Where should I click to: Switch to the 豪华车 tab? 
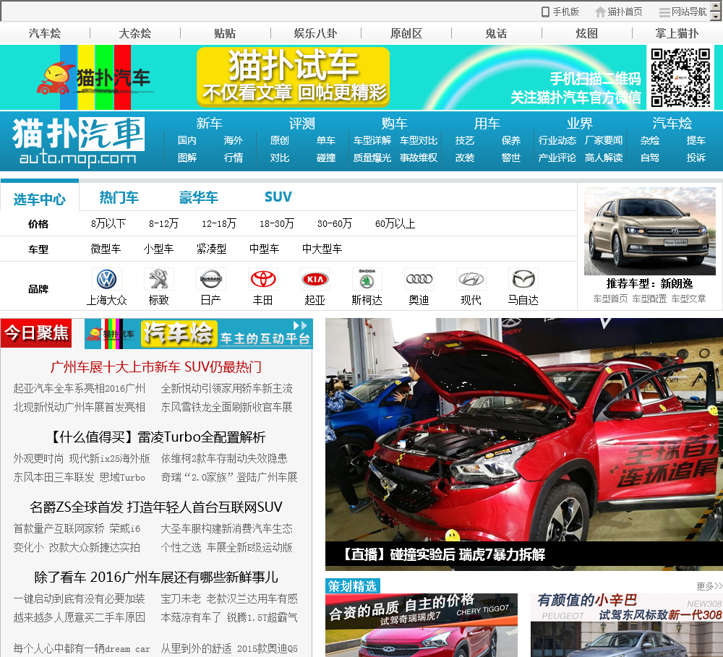(198, 197)
